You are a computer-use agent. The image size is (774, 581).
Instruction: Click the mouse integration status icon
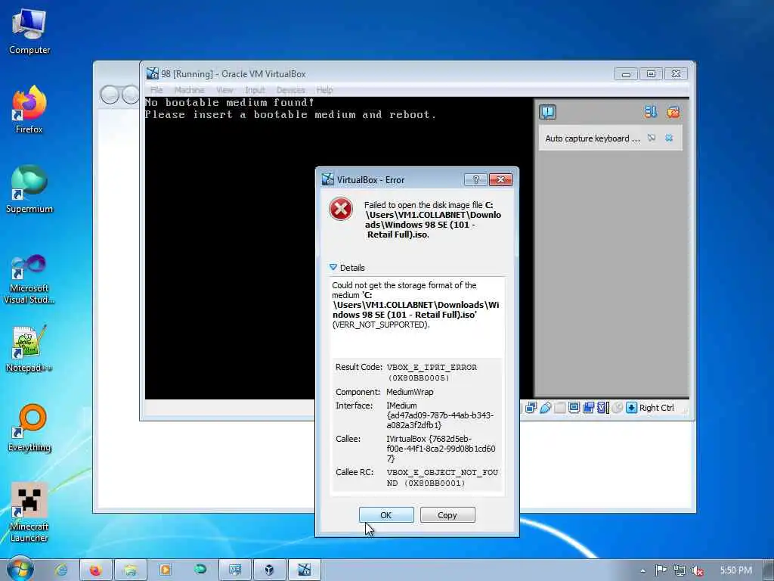[617, 408]
